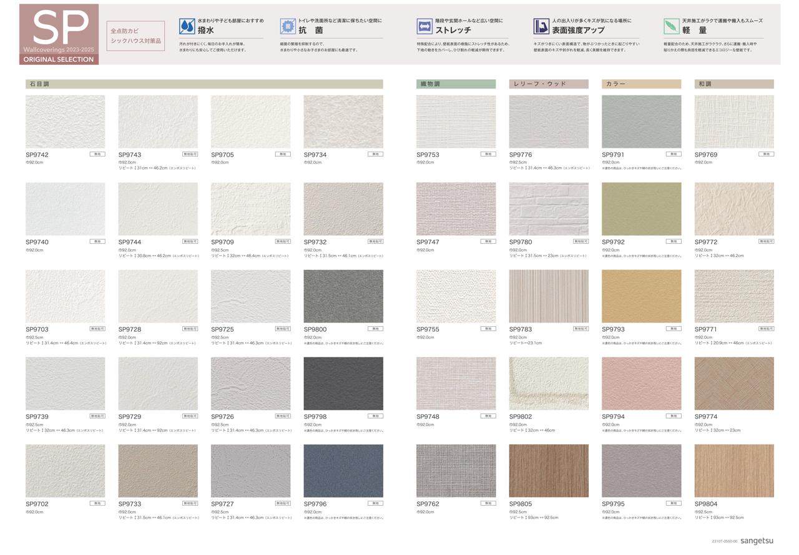Image resolution: width=799 pixels, height=555 pixels.
Task: Click the 全点防カビ シックハウス対策品 box
Action: [x=135, y=36]
